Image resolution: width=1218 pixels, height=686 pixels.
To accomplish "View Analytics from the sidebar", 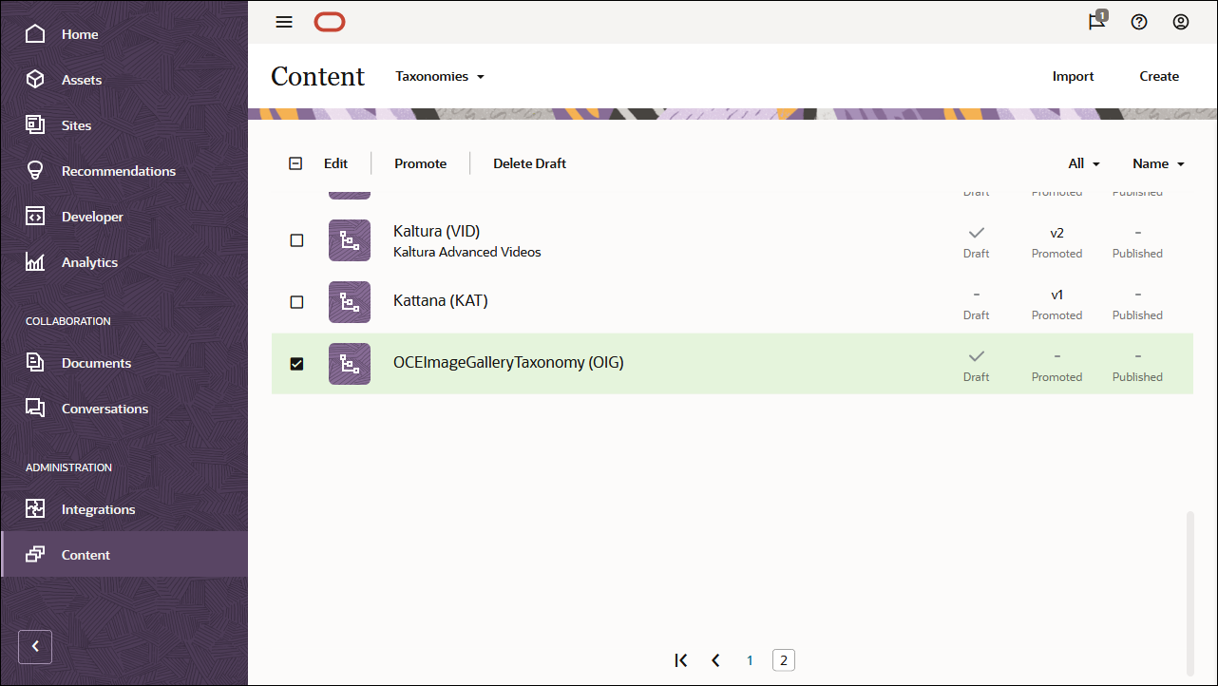I will 89,261.
